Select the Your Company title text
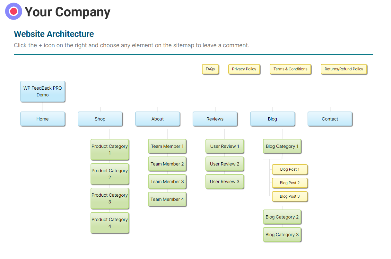The image size is (391, 259). pos(67,12)
